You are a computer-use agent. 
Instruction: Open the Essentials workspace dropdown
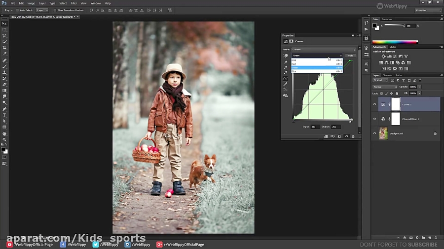click(428, 10)
